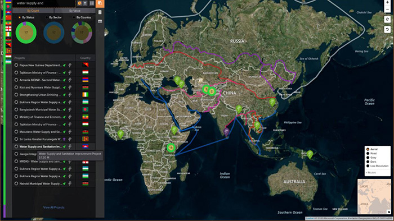
Task: Choose the Road basemap radio option
Action: 368,154
